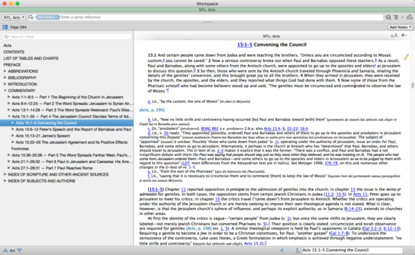Open the Acts 15:4 link in footnote c
Viewport: 415px width, 255px height.
tap(272, 129)
